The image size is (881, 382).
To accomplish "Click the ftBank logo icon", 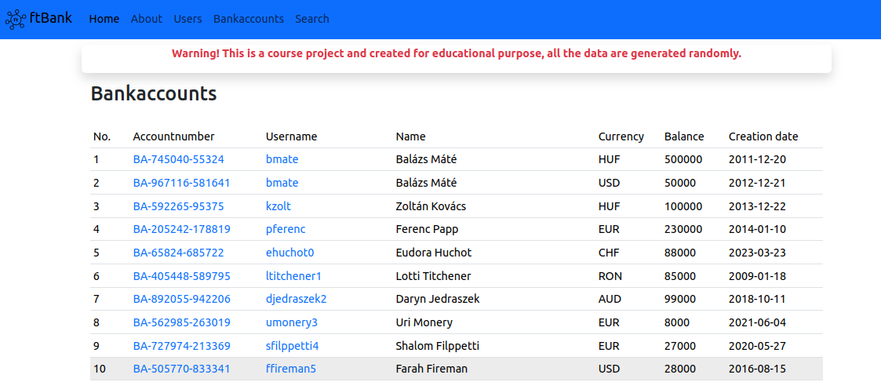I will (16, 20).
